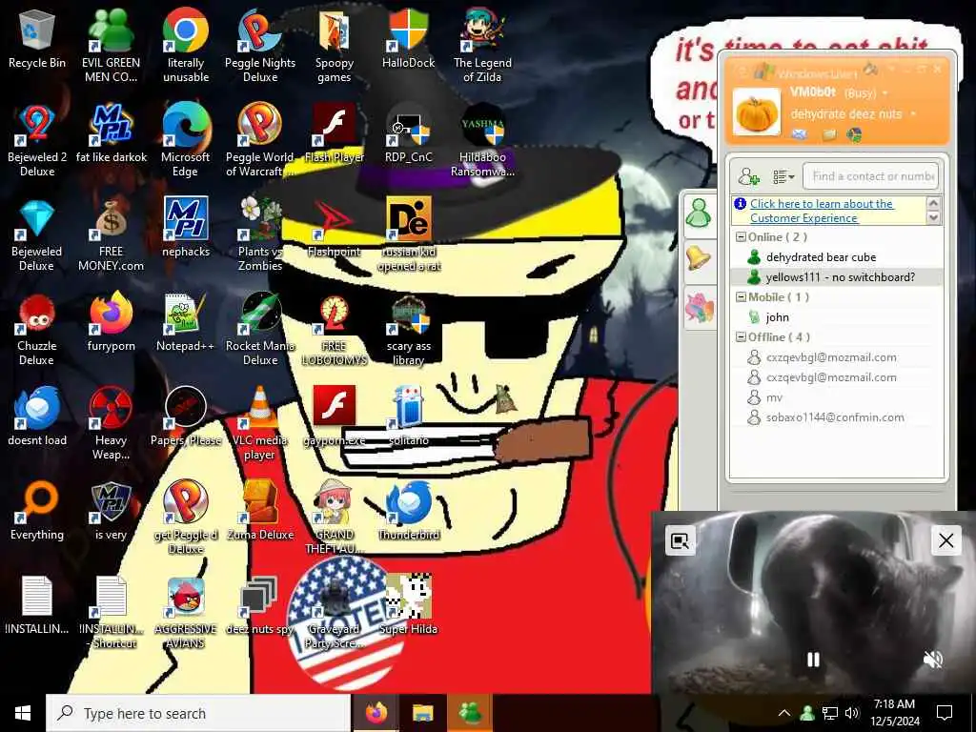Open the Thunderbird desktop shortcut

(x=408, y=512)
